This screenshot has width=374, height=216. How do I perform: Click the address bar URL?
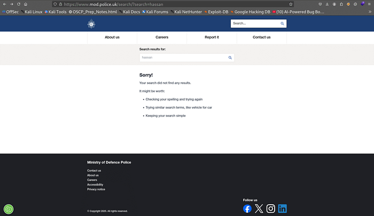(x=113, y=4)
